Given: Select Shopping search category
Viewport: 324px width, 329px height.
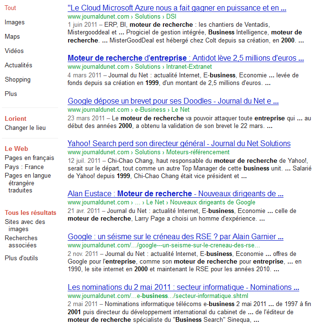Looking at the screenshot, I should click(18, 80).
